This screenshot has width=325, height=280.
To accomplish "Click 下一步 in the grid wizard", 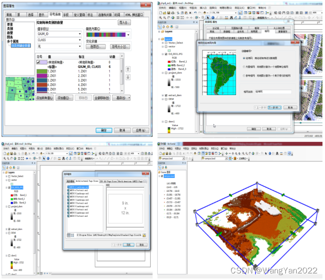I will click(274, 107).
